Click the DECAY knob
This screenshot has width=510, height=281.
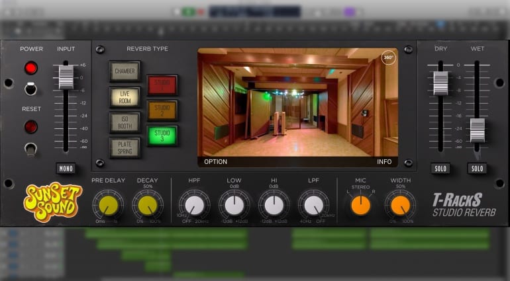[148, 206]
